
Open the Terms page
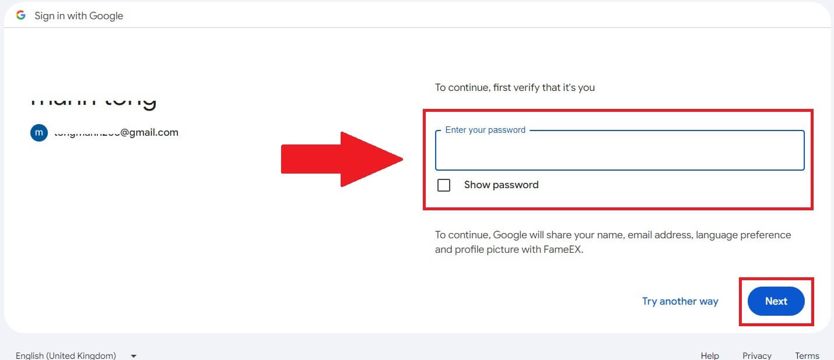coord(807,355)
